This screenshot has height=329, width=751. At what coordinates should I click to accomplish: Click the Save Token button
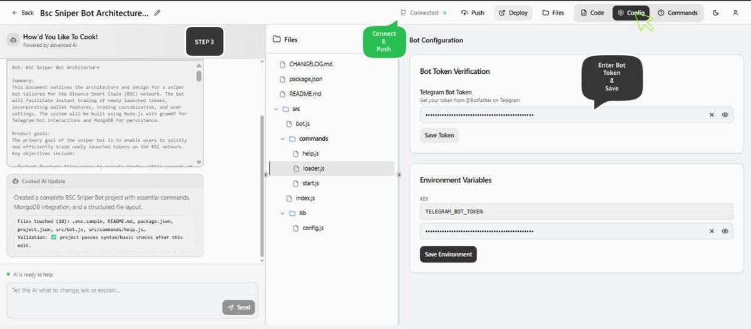[439, 135]
